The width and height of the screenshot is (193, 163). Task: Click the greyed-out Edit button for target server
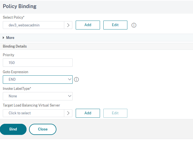(115, 113)
